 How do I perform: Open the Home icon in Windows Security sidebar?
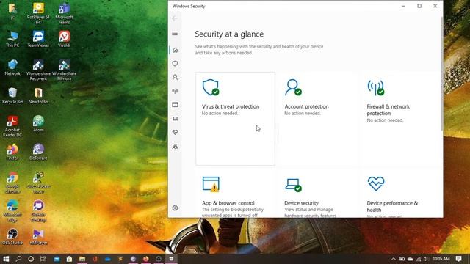(x=175, y=50)
